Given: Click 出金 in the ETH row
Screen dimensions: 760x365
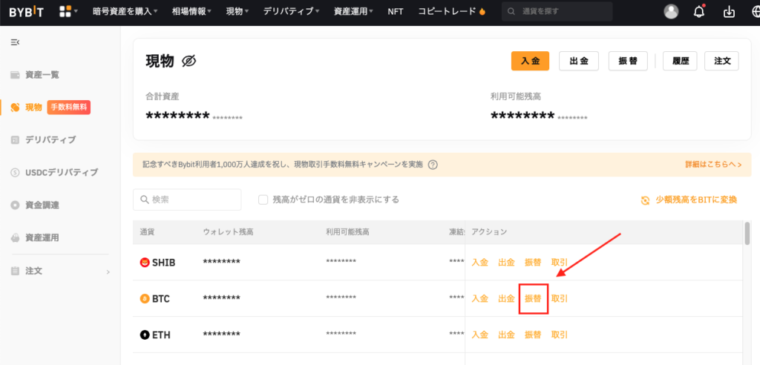Looking at the screenshot, I should 506,335.
